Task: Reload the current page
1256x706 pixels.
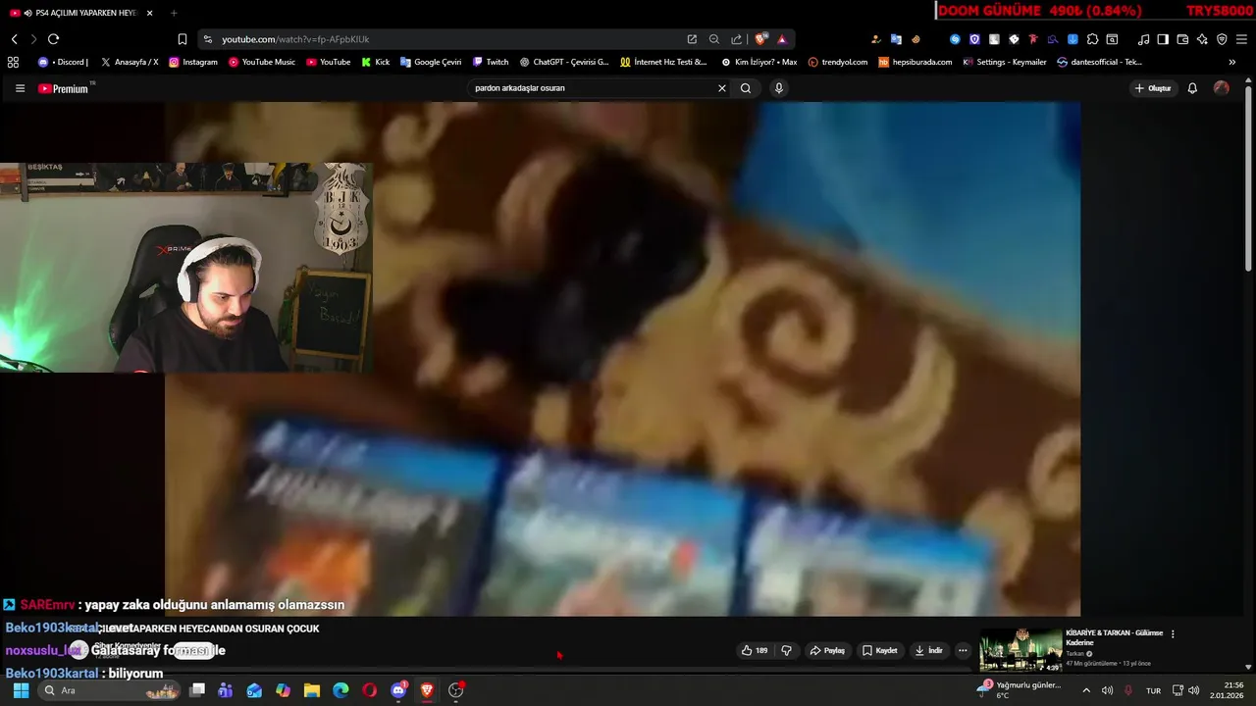Action: pyautogui.click(x=53, y=39)
